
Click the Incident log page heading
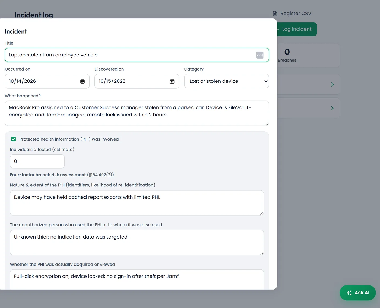point(34,15)
